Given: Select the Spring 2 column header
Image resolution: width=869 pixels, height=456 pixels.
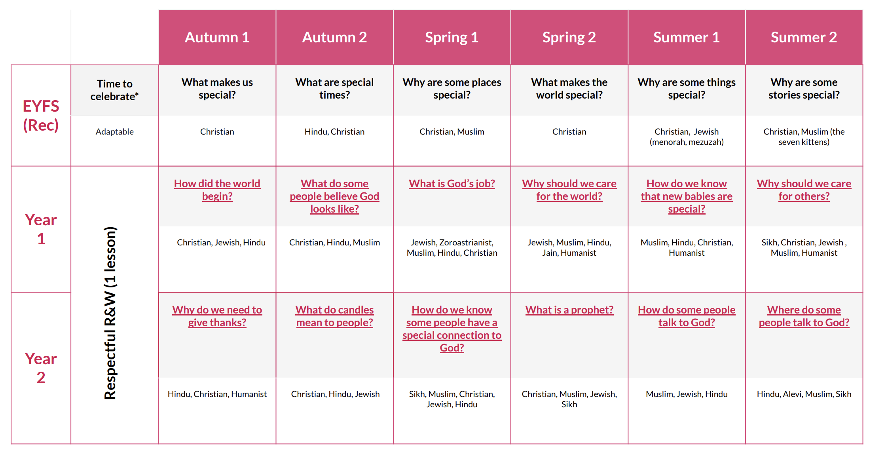Looking at the screenshot, I should tap(569, 37).
